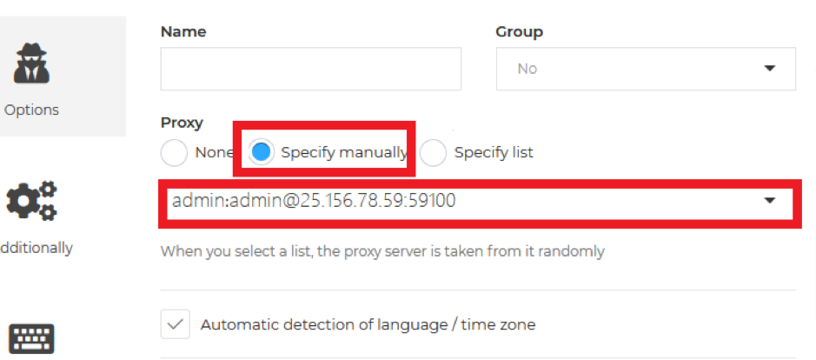The image size is (816, 360).
Task: Click the Options sidebar label
Action: tap(31, 110)
